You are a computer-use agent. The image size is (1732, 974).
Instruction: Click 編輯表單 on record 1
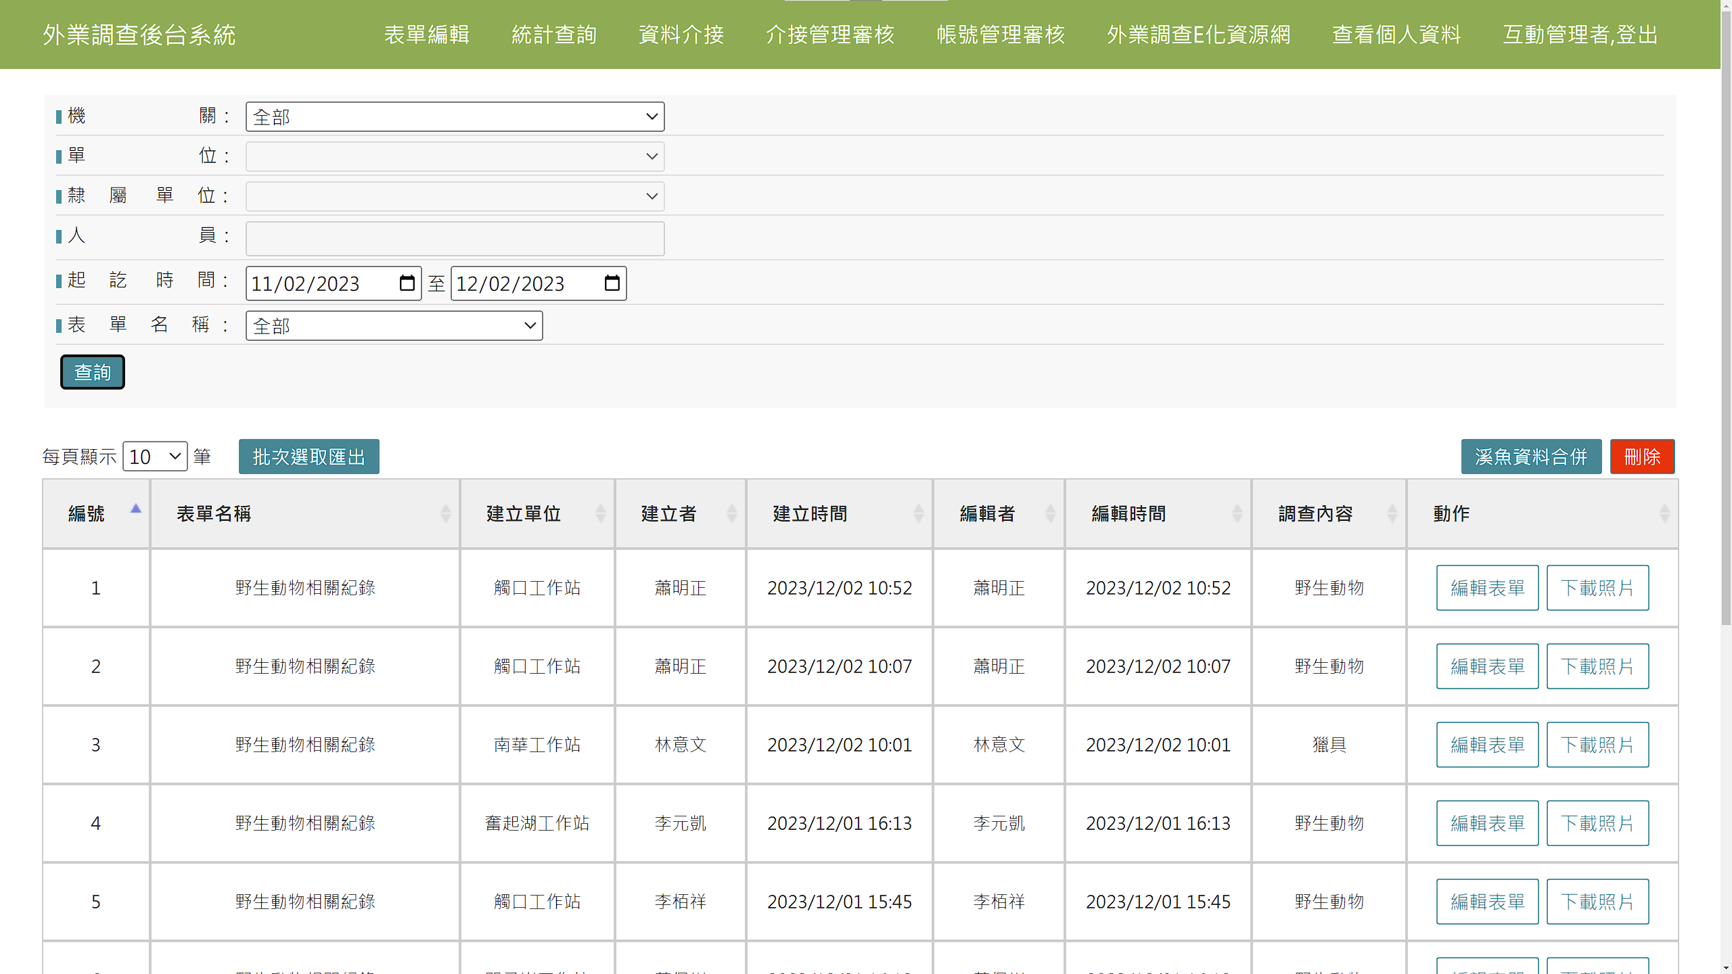(1487, 587)
